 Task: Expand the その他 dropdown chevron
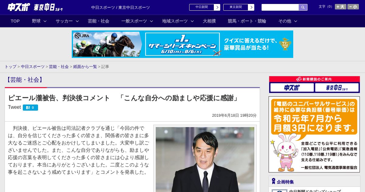pyautogui.click(x=296, y=21)
